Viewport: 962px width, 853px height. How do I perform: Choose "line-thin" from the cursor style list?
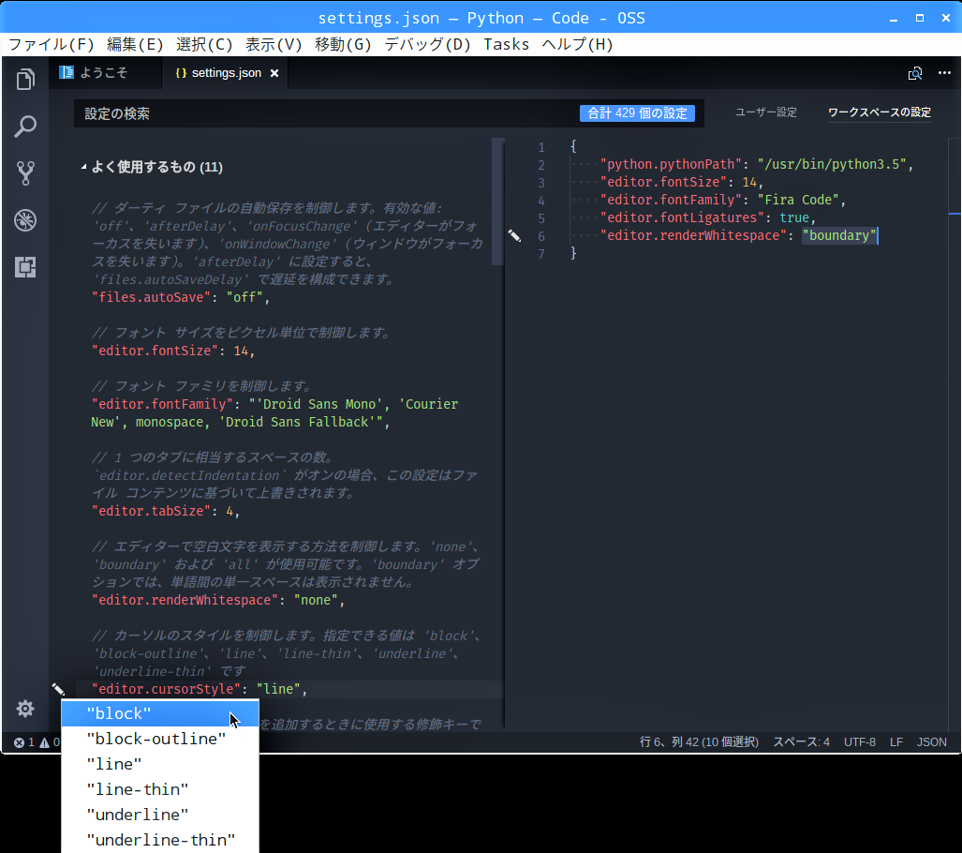click(160, 789)
